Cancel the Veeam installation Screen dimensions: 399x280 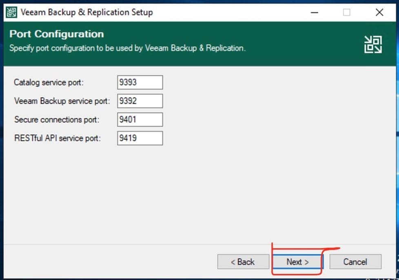(355, 262)
